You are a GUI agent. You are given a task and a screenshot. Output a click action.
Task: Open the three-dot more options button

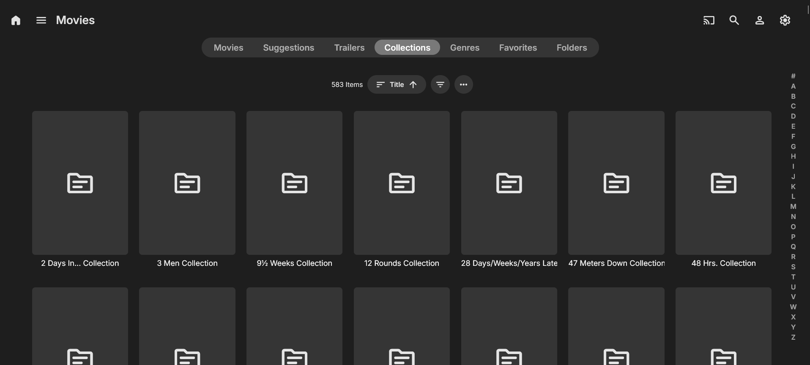[x=463, y=84]
